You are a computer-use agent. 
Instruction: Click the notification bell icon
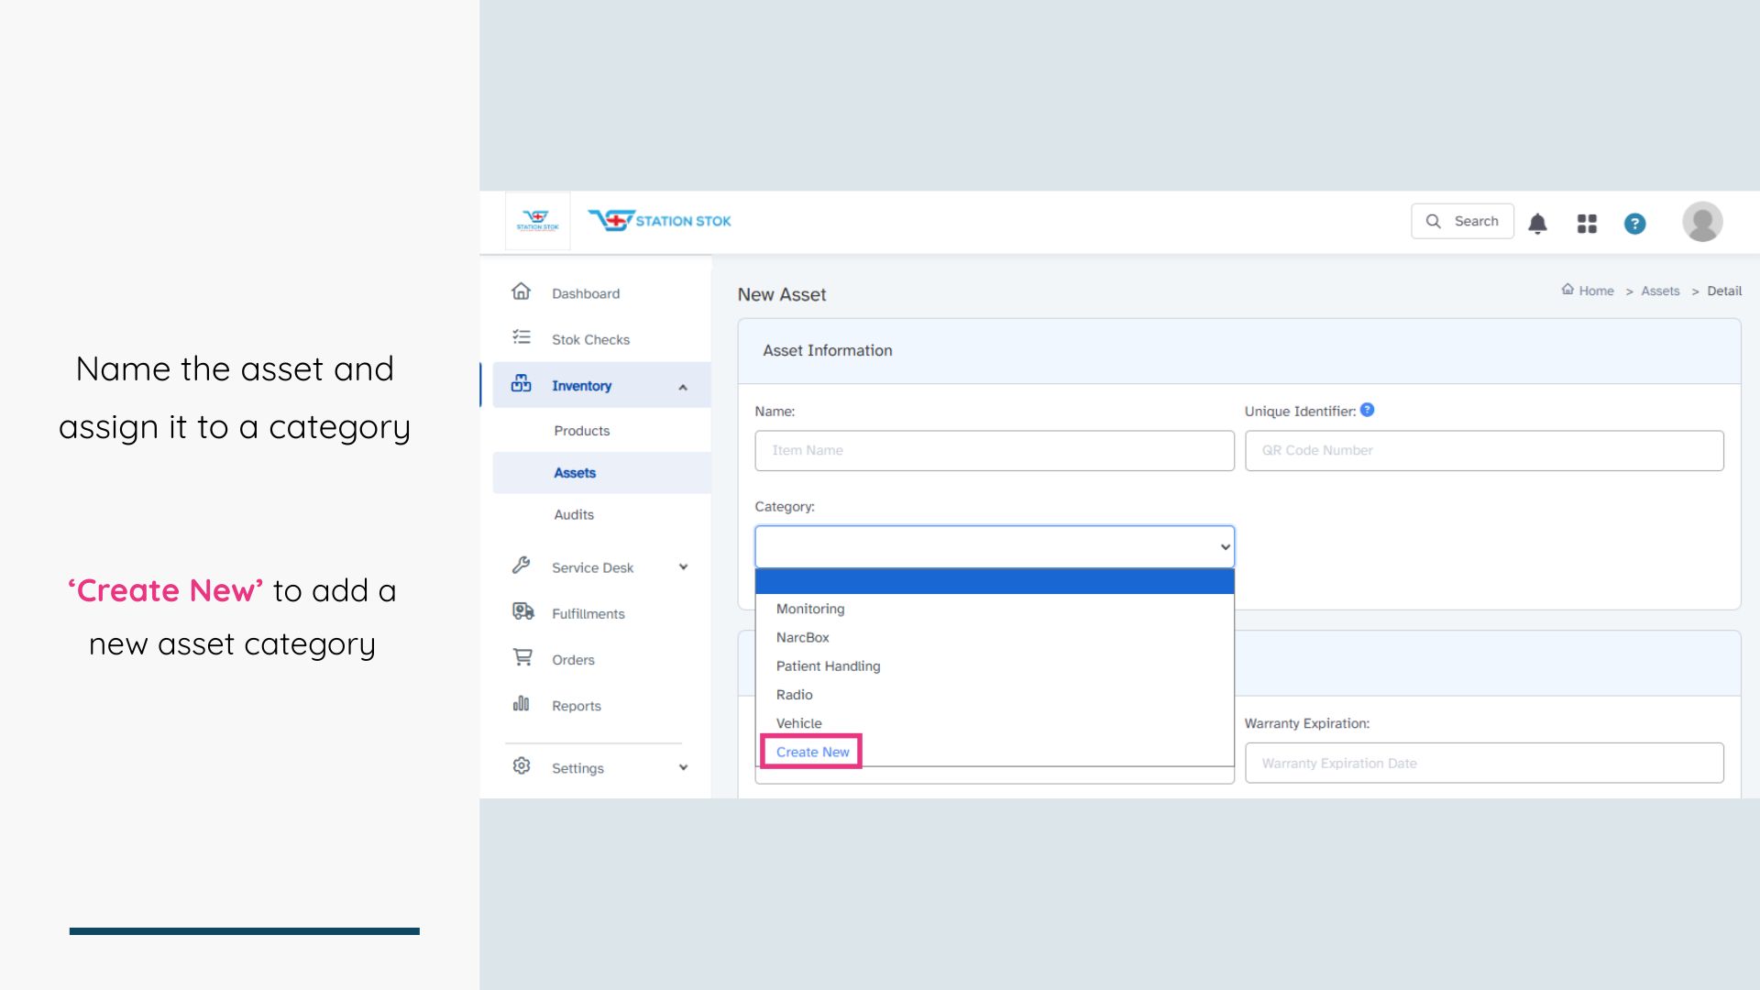[x=1537, y=223]
